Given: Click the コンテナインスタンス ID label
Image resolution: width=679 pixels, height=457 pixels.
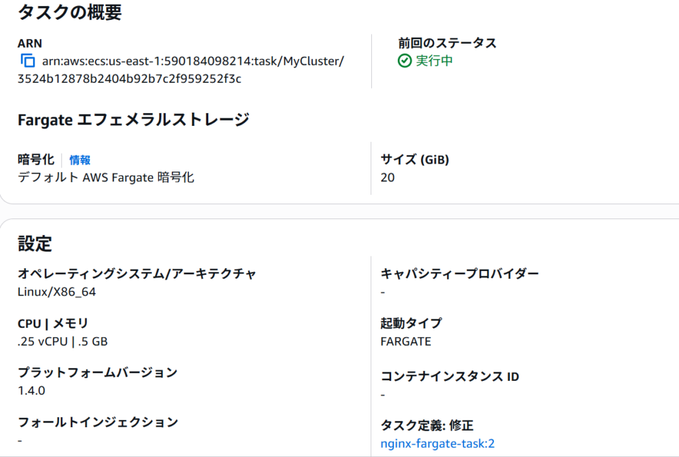Looking at the screenshot, I should 450,377.
